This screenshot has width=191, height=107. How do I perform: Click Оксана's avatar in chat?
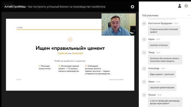point(144,95)
